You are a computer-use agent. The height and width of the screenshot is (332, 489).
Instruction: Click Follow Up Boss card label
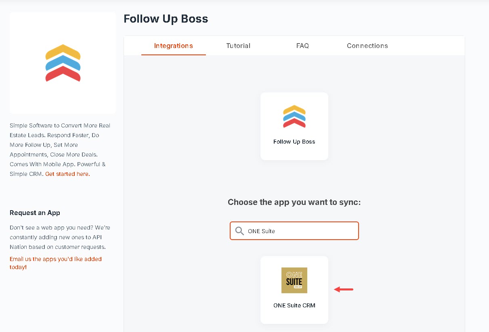tap(294, 142)
